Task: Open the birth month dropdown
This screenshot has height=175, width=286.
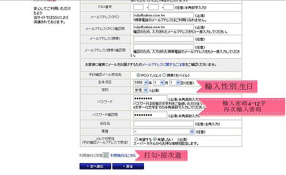Action: pyautogui.click(x=159, y=83)
